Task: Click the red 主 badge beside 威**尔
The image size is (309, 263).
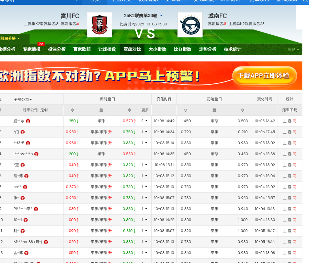Action: click(x=28, y=121)
